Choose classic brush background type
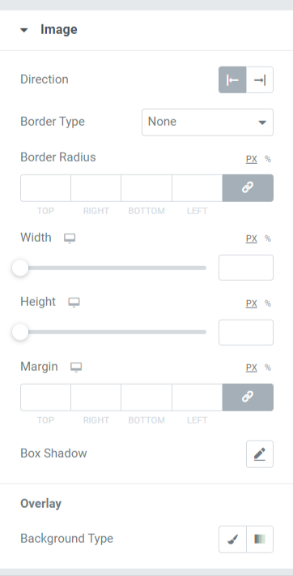293x576 pixels. [x=232, y=539]
